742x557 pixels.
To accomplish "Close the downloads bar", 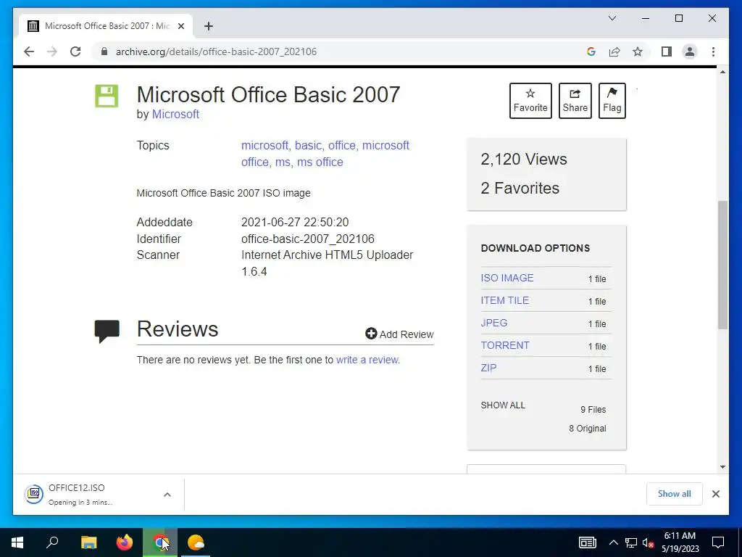I will coord(715,494).
